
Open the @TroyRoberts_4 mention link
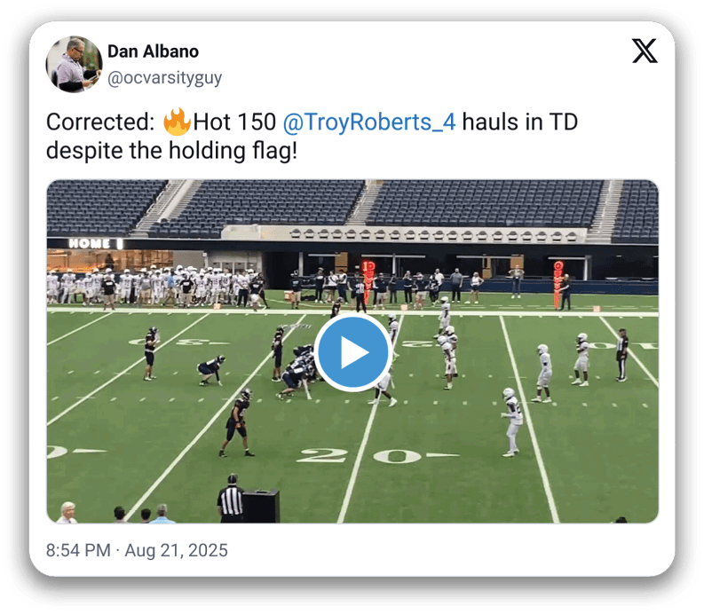point(369,122)
